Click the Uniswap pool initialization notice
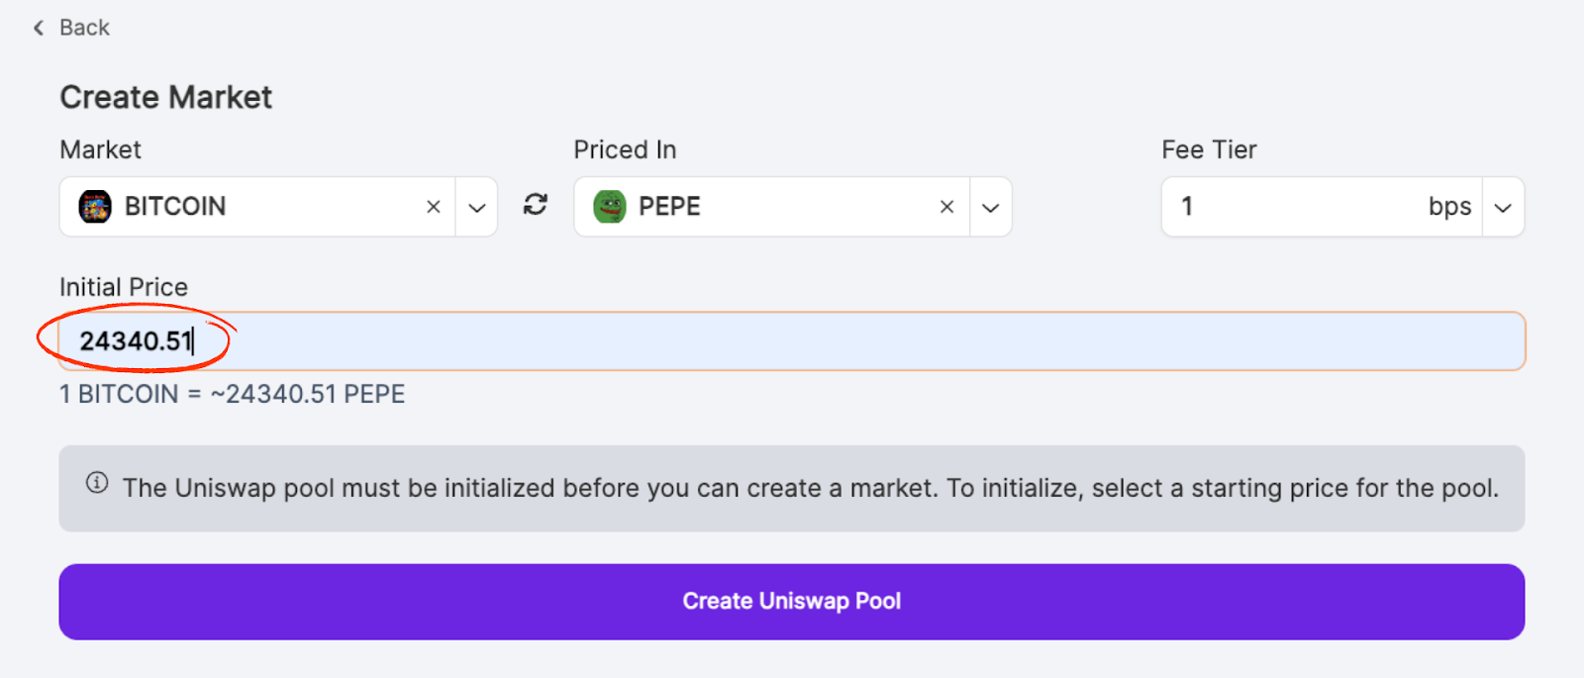The image size is (1584, 678). [810, 488]
